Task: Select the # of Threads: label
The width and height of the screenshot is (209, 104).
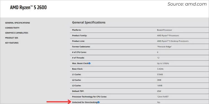Action: pos(78,58)
